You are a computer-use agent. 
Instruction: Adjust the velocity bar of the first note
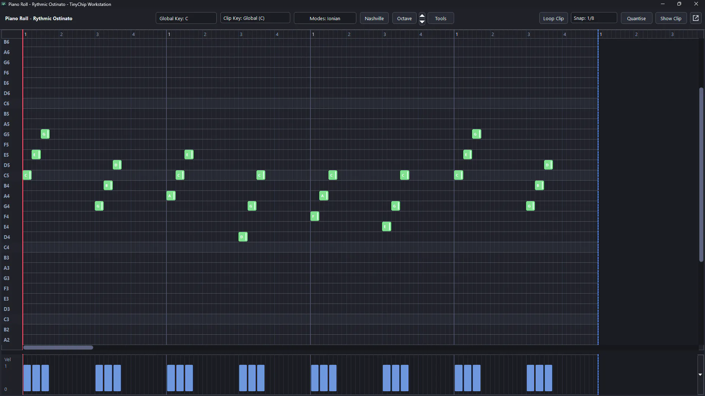pos(27,378)
